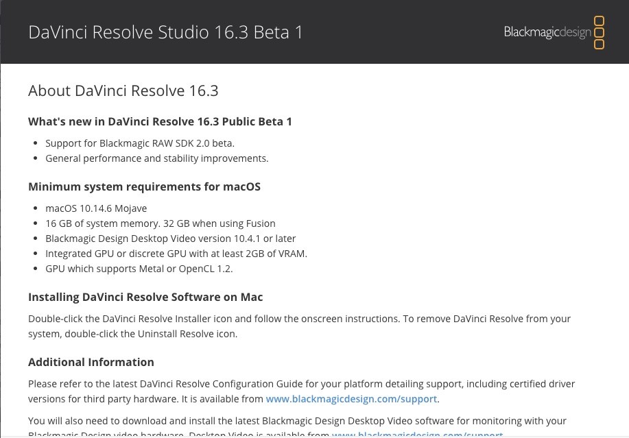Image resolution: width=629 pixels, height=438 pixels.
Task: Click 'GPU which supports Metal or OpenCL 1.2.' item
Action: 139,269
